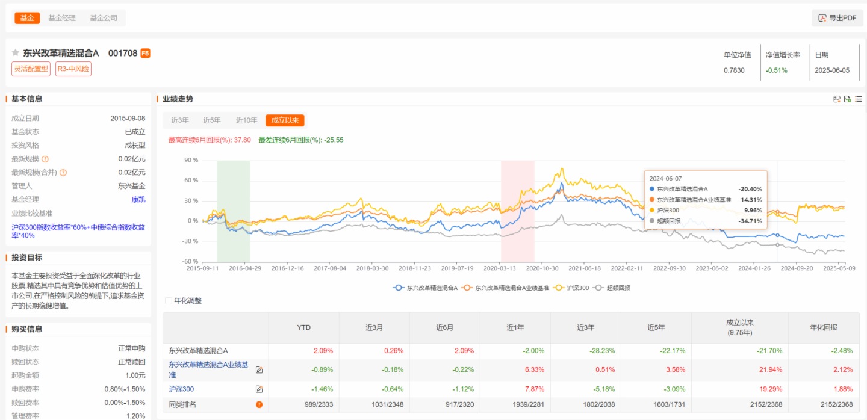Image resolution: width=867 pixels, height=420 pixels.
Task: Edit the 业绩基准 comparison row icon
Action: (259, 369)
